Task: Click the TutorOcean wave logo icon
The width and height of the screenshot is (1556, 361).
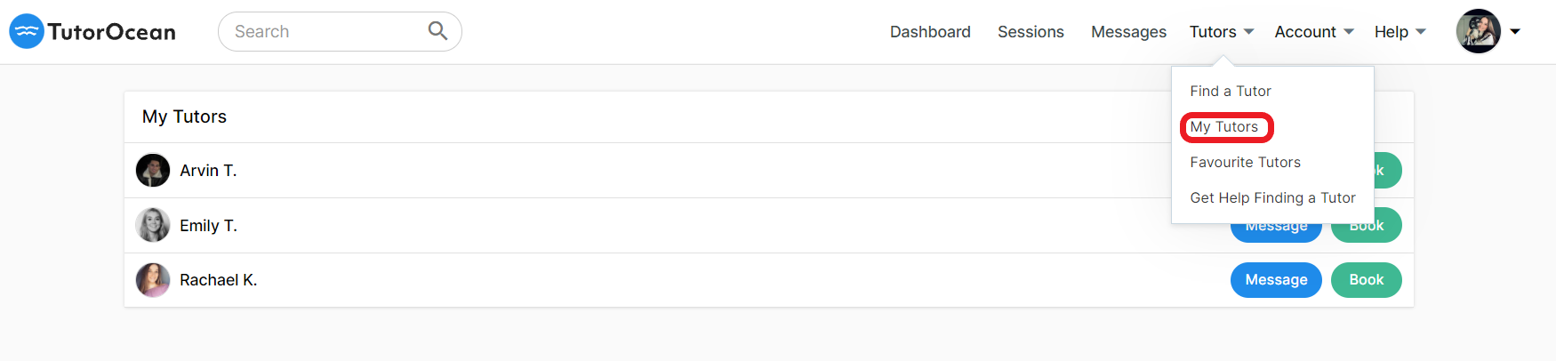Action: pyautogui.click(x=27, y=31)
